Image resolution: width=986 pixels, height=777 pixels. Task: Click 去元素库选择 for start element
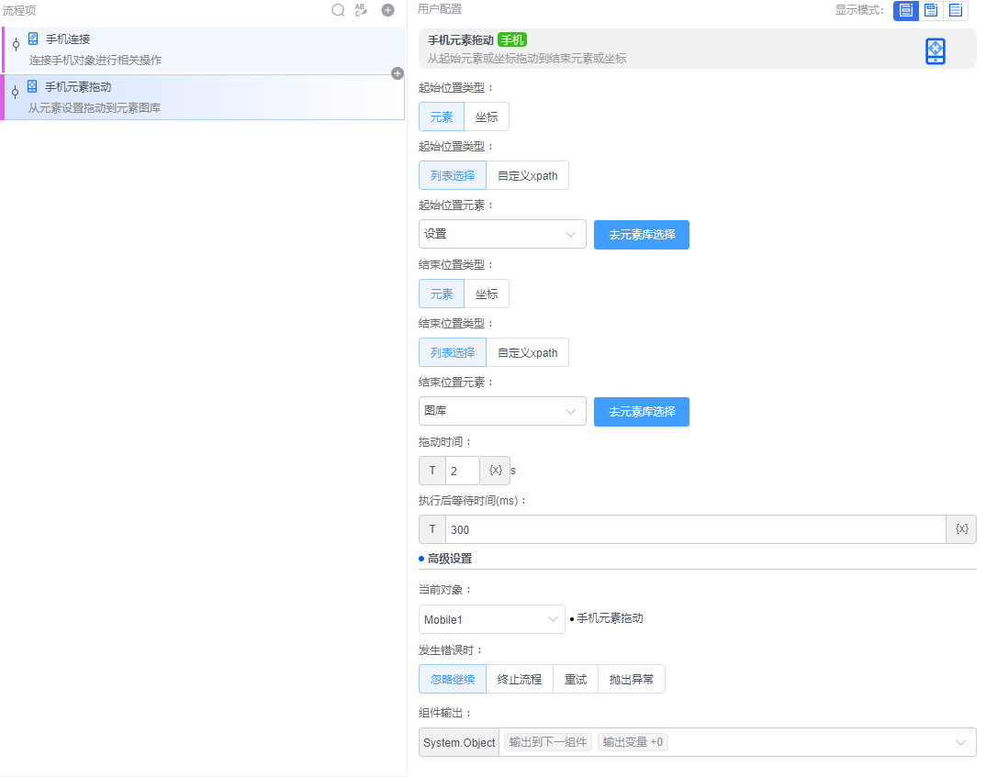pyautogui.click(x=641, y=235)
